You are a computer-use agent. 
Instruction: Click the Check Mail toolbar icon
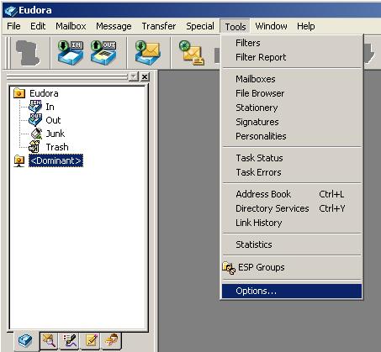click(x=148, y=52)
